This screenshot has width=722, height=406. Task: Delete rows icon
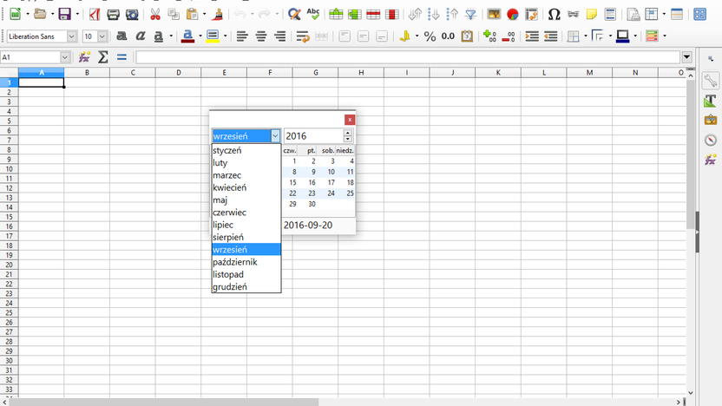[373, 14]
